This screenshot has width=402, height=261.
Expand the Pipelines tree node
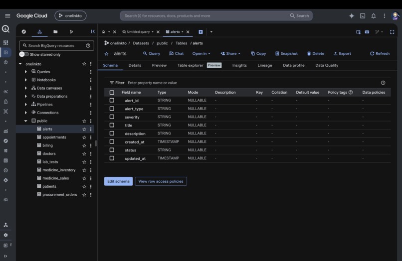25,105
